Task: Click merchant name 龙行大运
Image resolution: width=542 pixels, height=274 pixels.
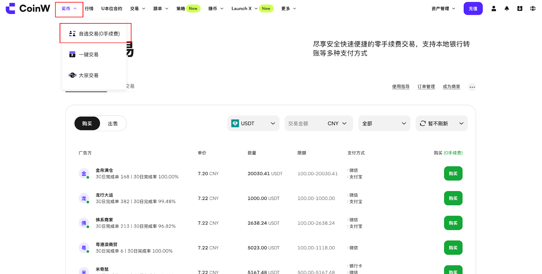Action: tap(104, 195)
